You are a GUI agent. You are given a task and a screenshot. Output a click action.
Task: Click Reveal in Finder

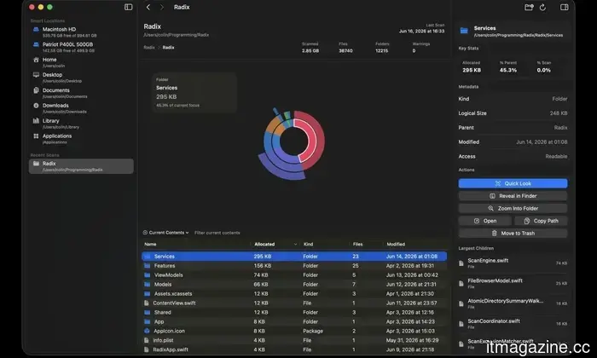(x=513, y=196)
